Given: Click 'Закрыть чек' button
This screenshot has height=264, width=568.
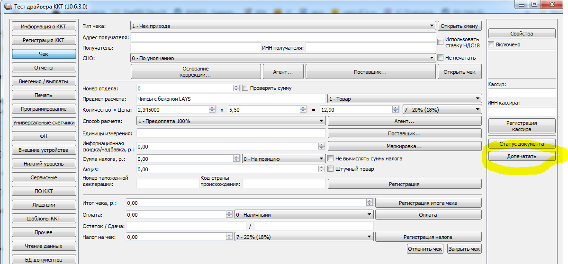Looking at the screenshot, I should pyautogui.click(x=464, y=249).
